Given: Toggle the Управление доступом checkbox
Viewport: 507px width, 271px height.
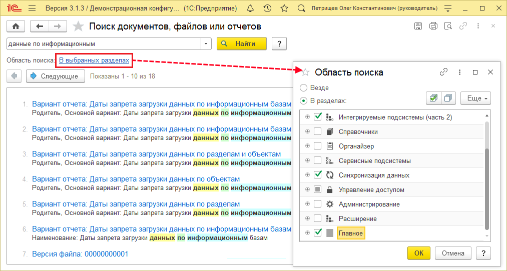Looking at the screenshot, I should pyautogui.click(x=318, y=189).
